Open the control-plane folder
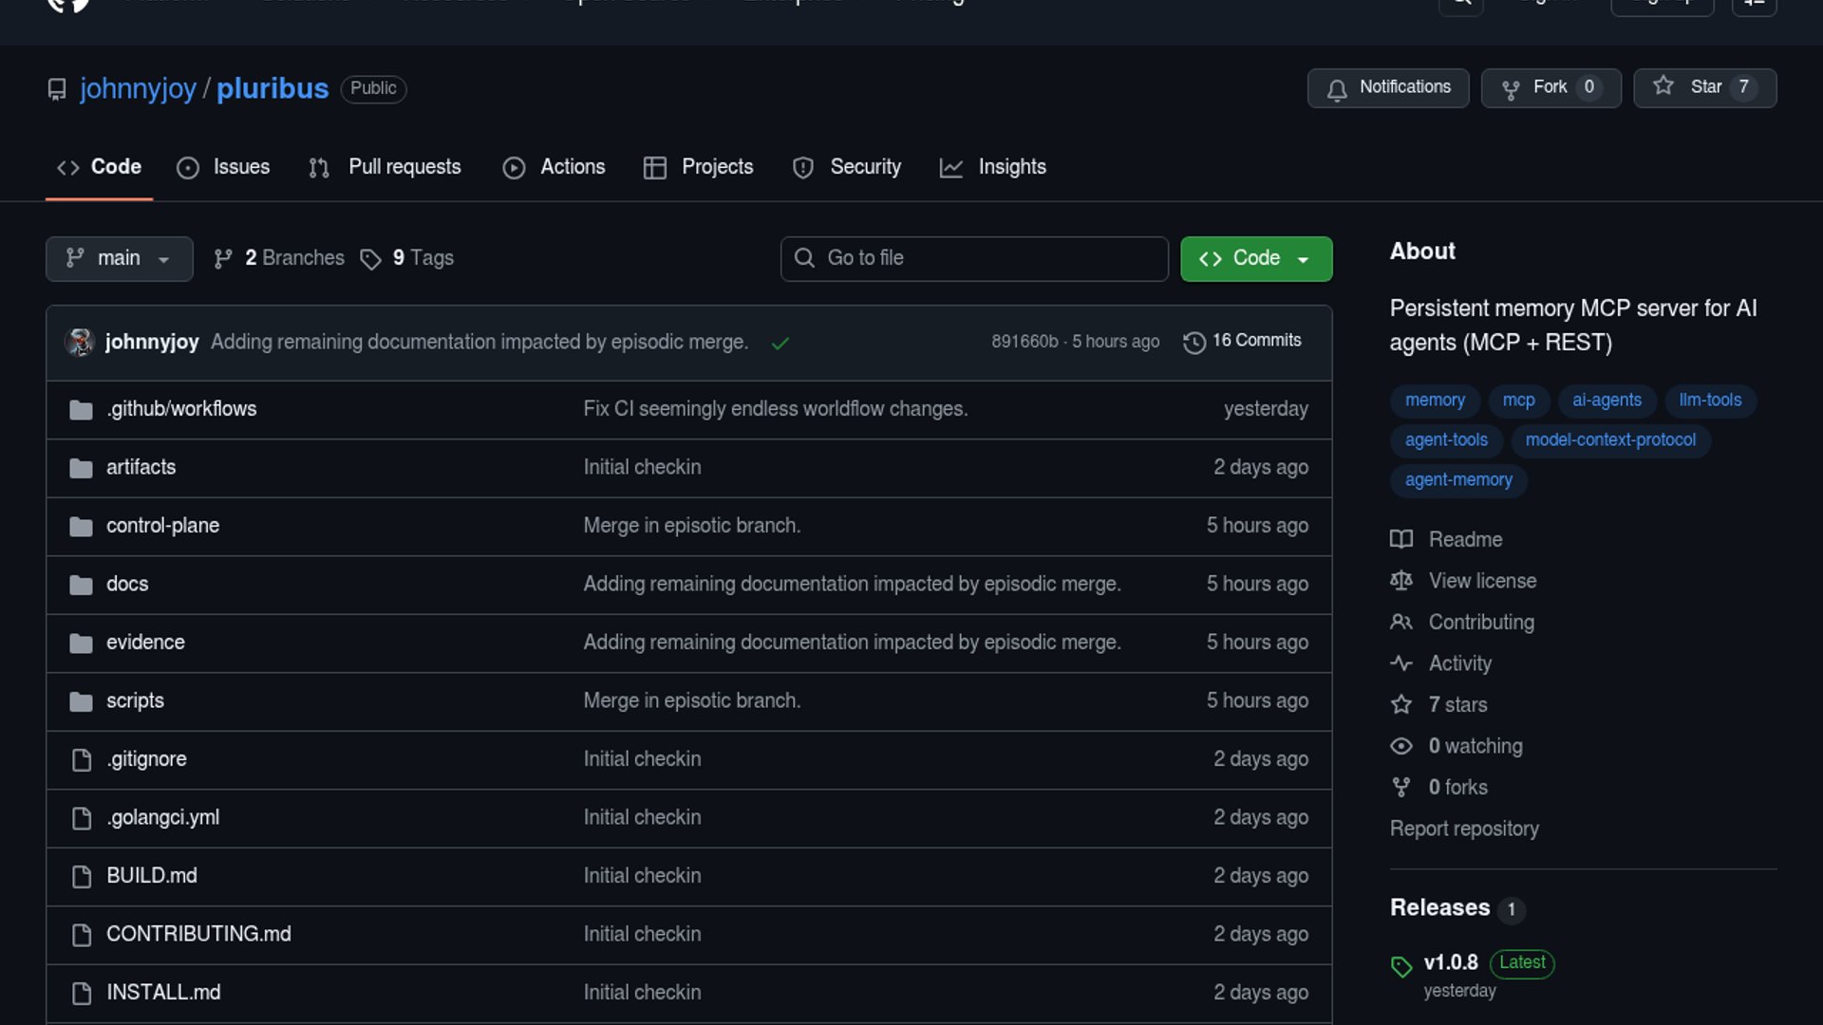 162,526
